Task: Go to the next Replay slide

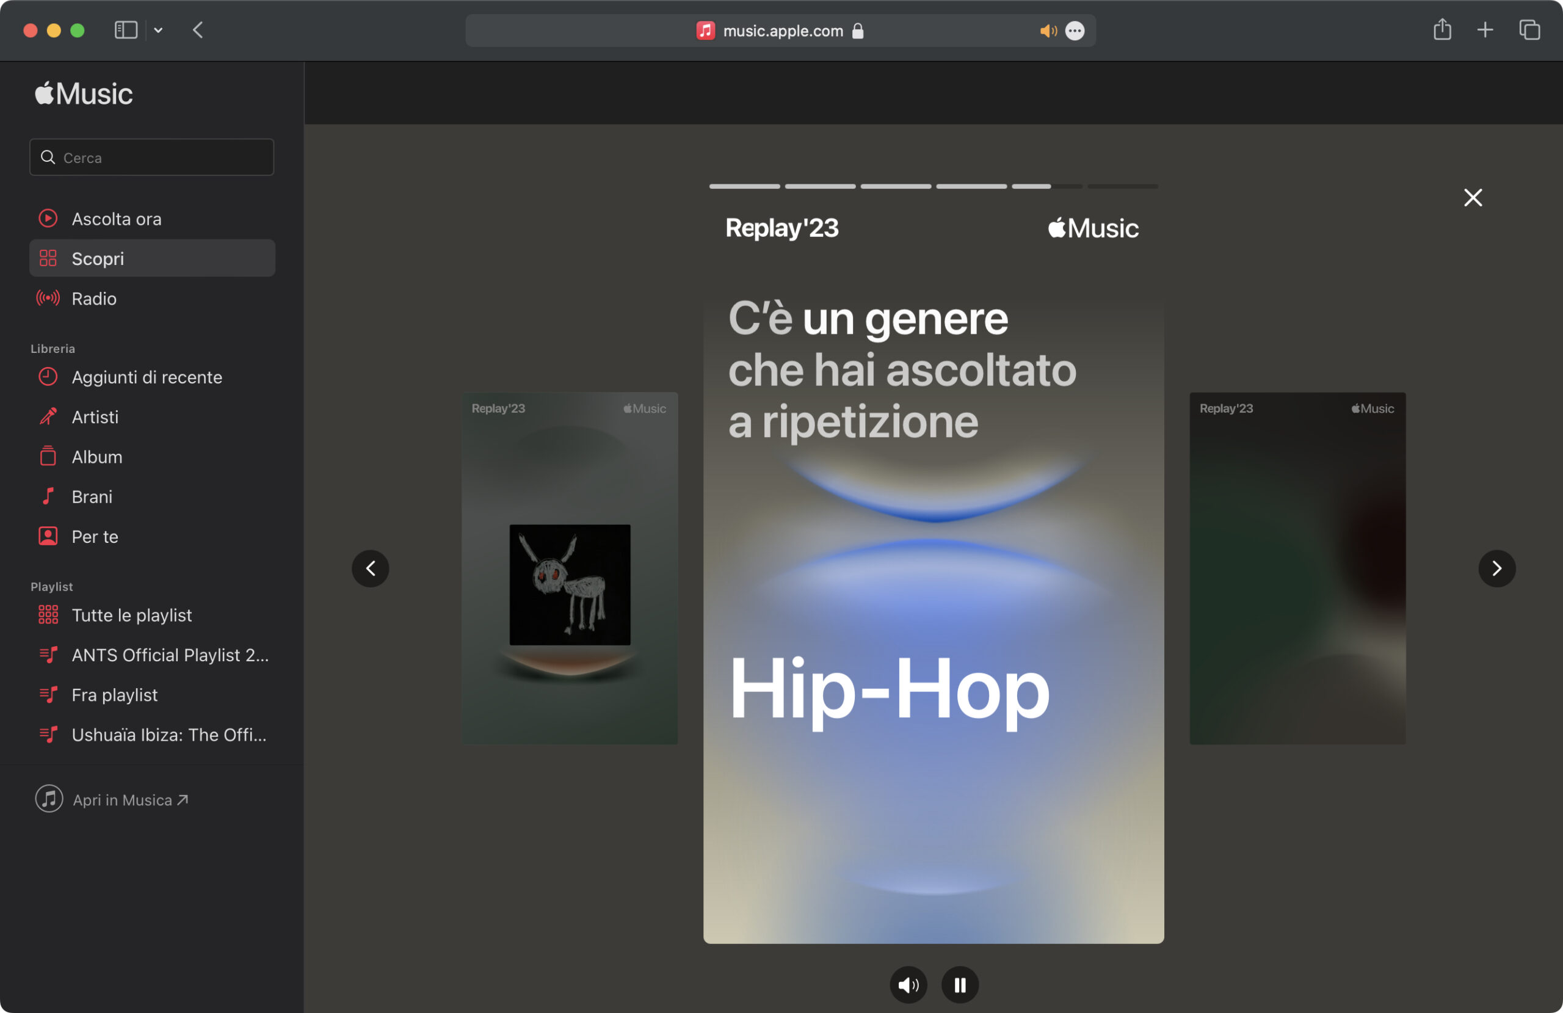Action: pos(1496,568)
